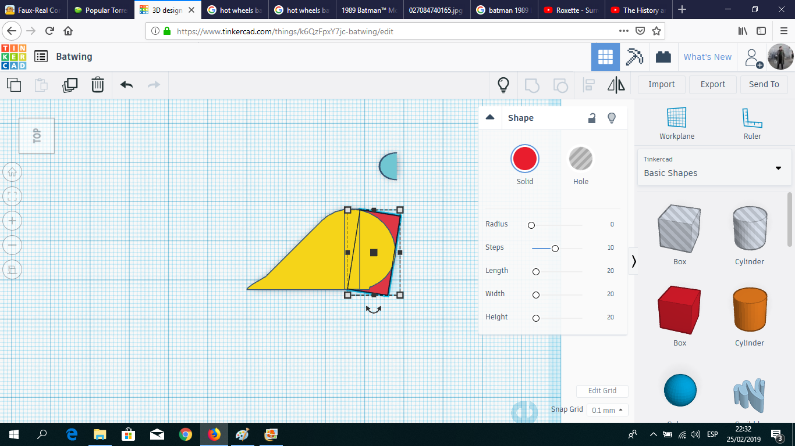Switch to the Popular Torrents tab

pyautogui.click(x=100, y=10)
